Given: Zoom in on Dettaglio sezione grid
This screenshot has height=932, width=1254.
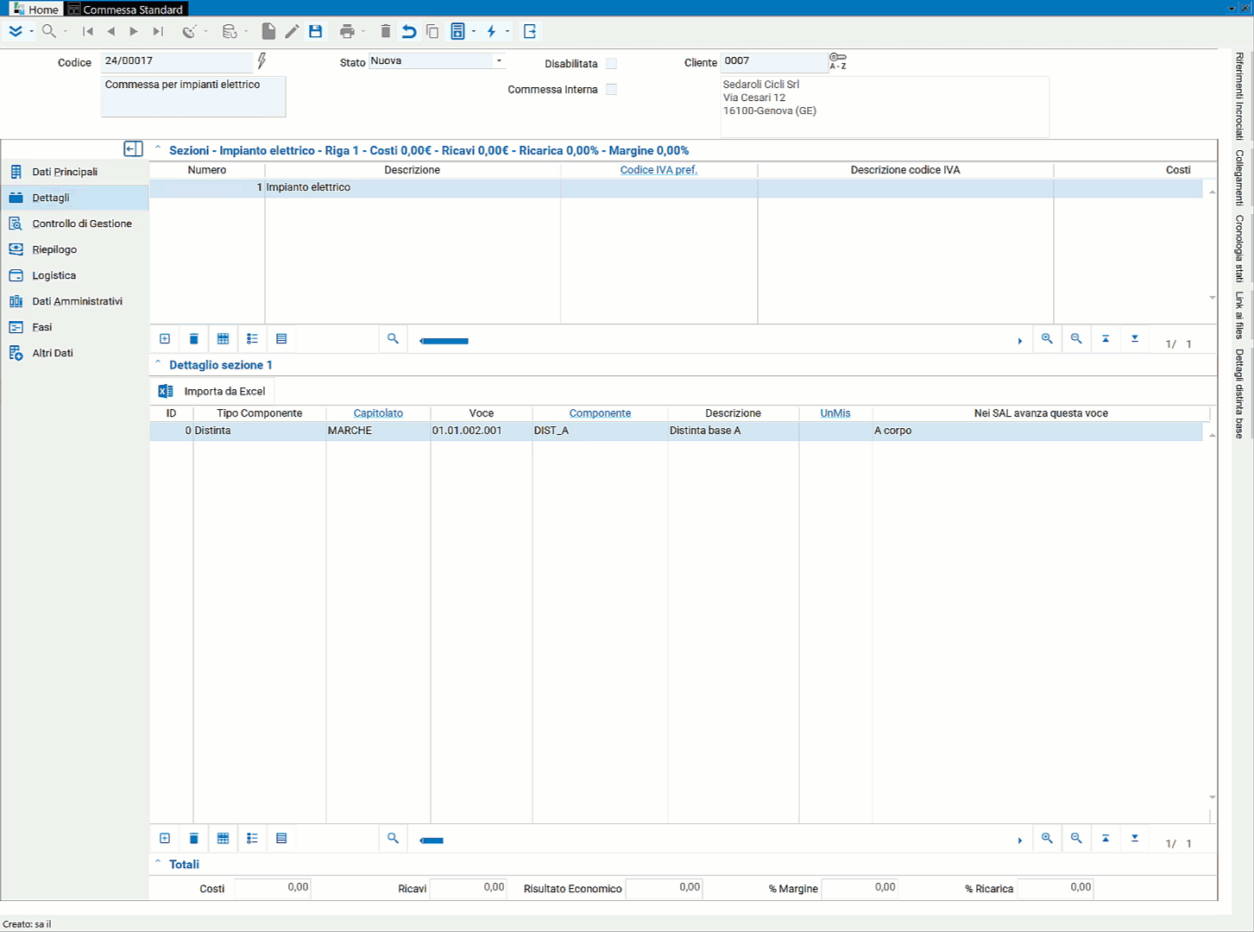Looking at the screenshot, I should pyautogui.click(x=1047, y=839).
